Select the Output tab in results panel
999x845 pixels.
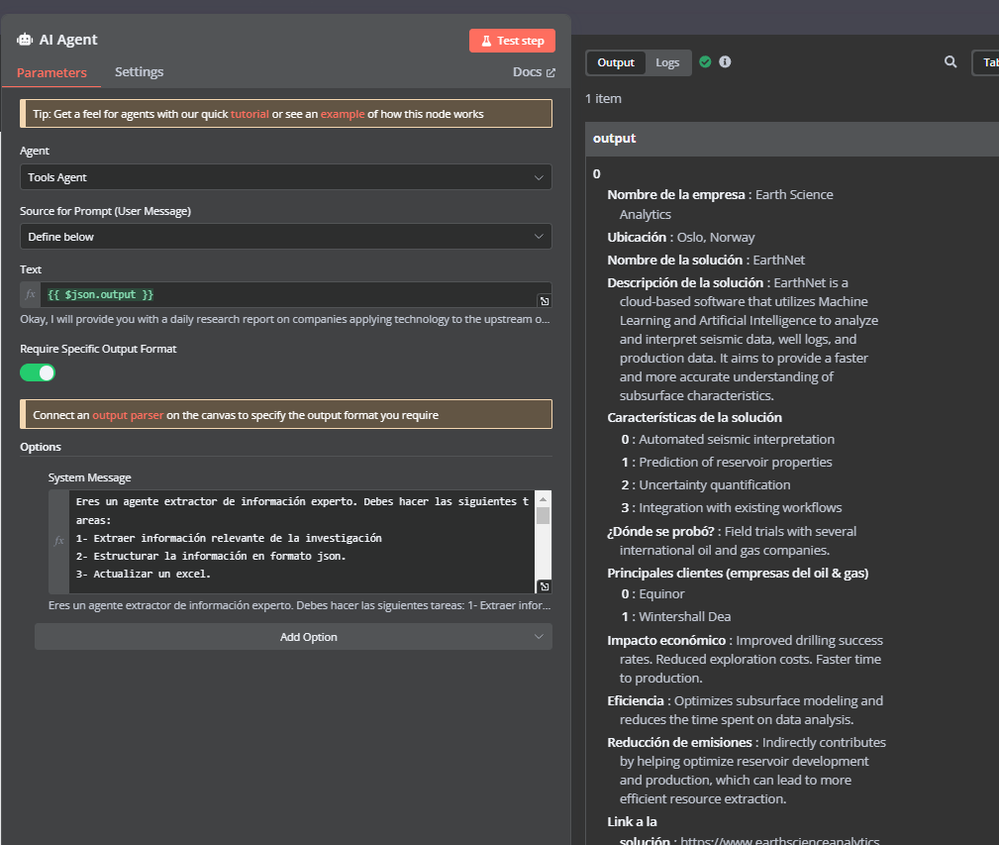616,62
